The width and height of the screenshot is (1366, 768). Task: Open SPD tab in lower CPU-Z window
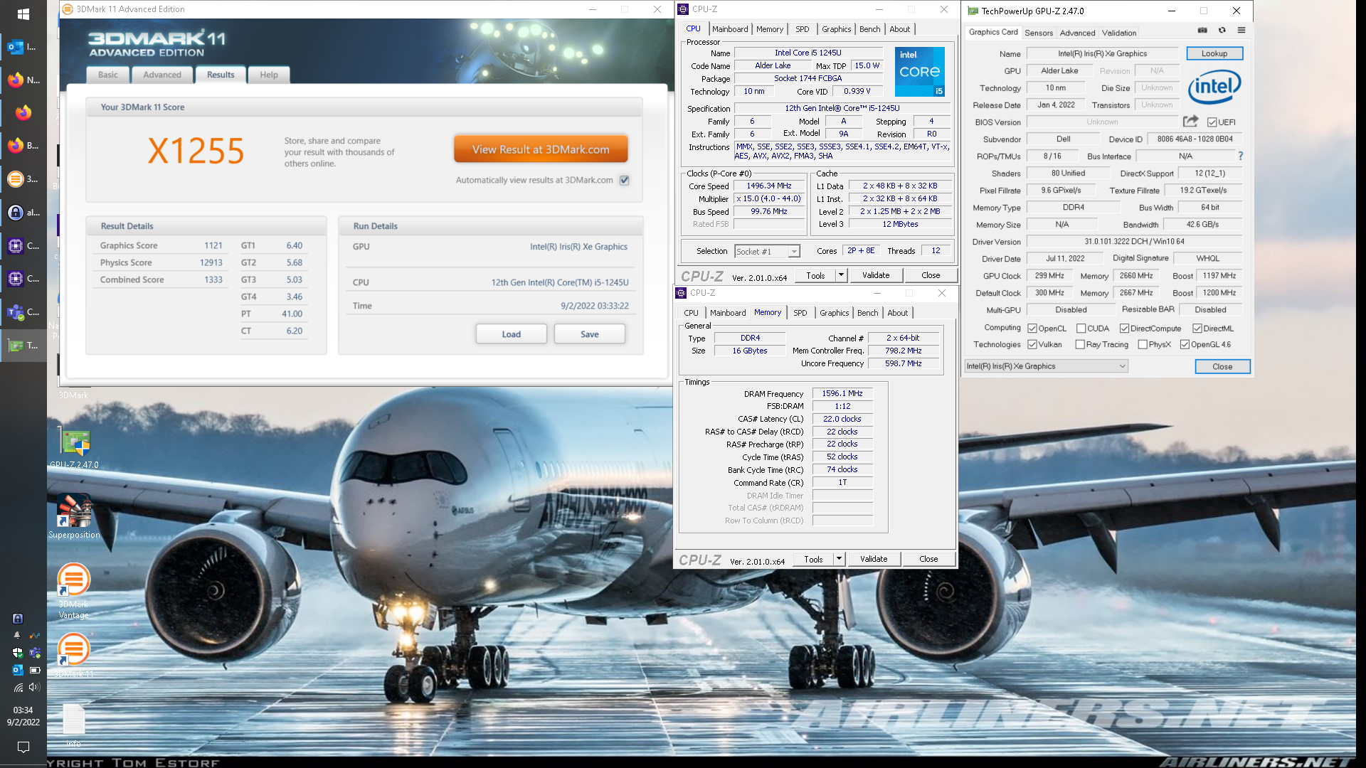click(800, 313)
